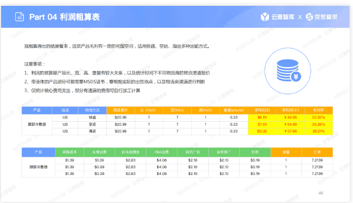Click the 快递 shipping method cell

[x=92, y=117]
